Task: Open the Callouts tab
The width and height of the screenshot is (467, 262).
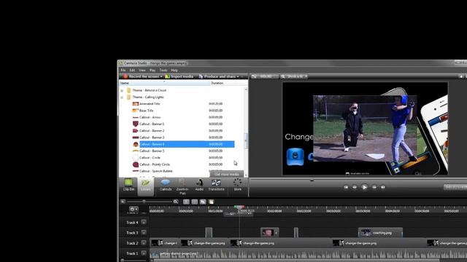Action: tap(166, 185)
